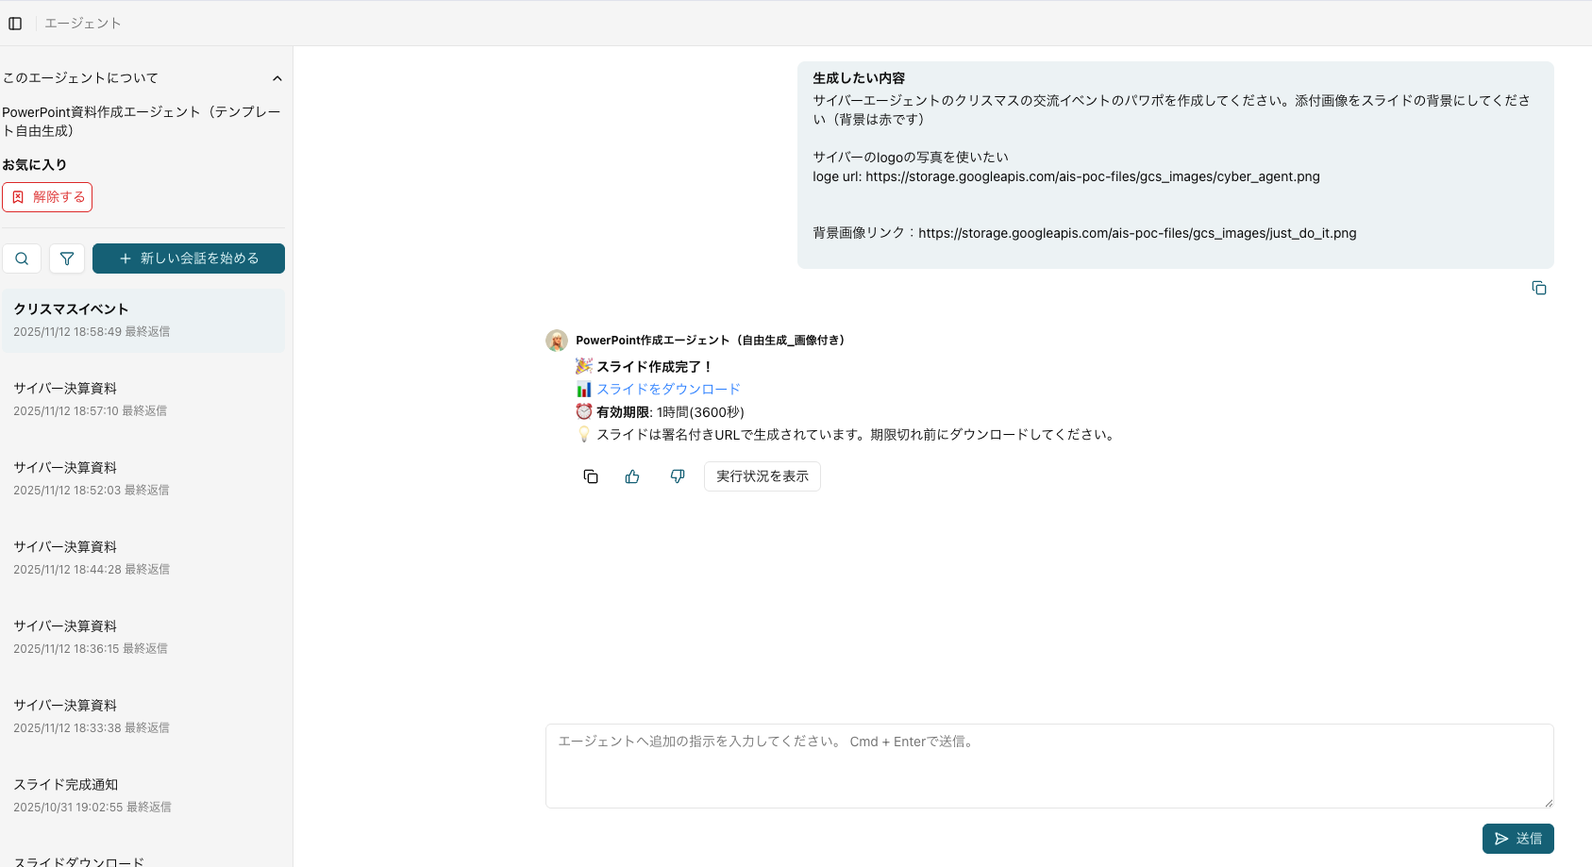
Task: Open サイバー決算資料 conversation from 18:57:10
Action: [x=143, y=399]
